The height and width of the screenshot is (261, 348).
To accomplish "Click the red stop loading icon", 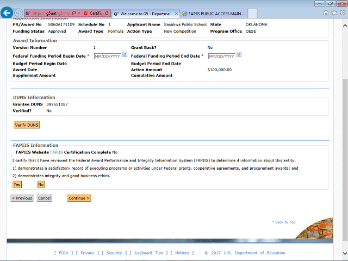I will coord(86,13).
